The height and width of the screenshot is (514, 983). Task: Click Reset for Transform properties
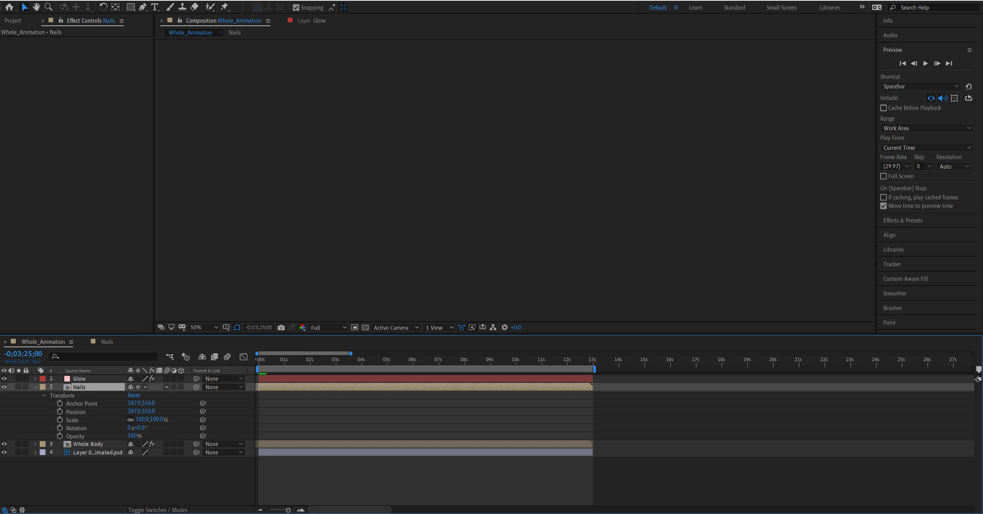point(134,395)
